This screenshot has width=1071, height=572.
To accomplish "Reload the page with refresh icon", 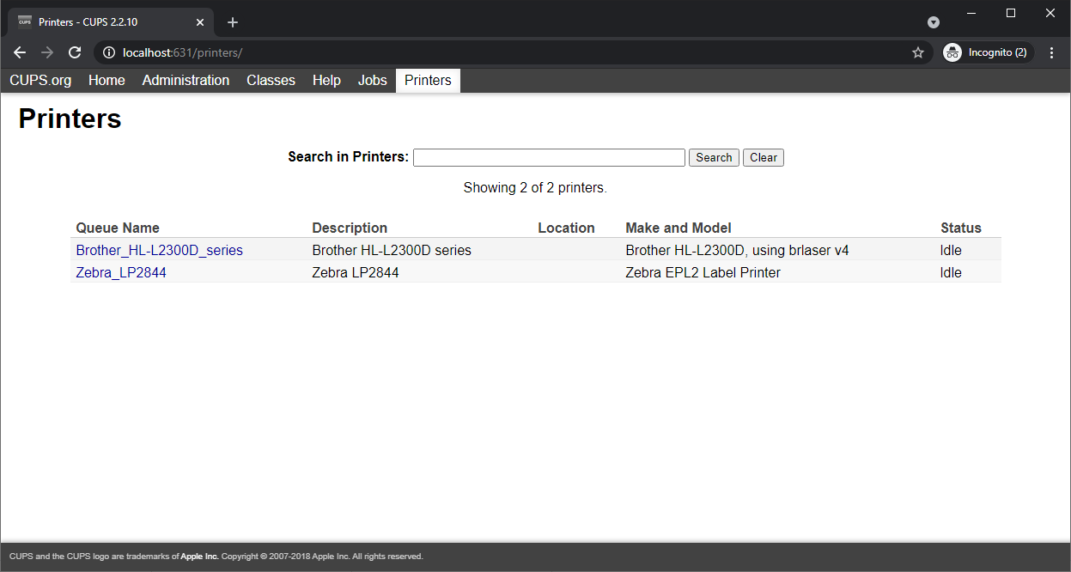I will click(x=75, y=53).
